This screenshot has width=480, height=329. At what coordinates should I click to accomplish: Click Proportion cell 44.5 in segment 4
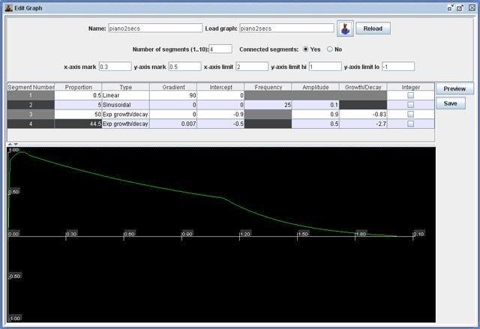[x=78, y=124]
